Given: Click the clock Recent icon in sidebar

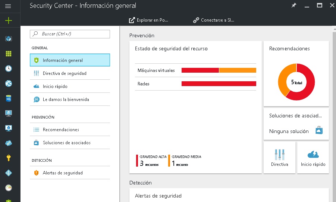Looking at the screenshot, I should pos(8,69).
